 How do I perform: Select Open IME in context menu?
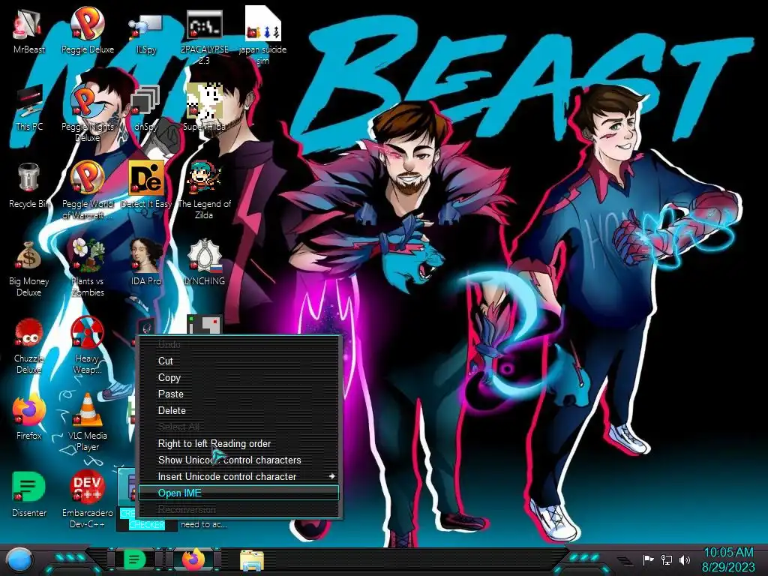(x=239, y=493)
